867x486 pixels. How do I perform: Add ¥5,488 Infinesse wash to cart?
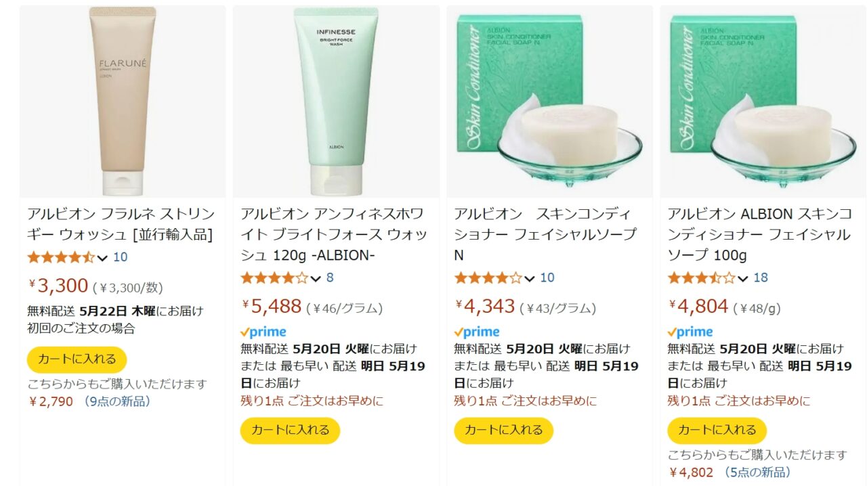point(291,430)
